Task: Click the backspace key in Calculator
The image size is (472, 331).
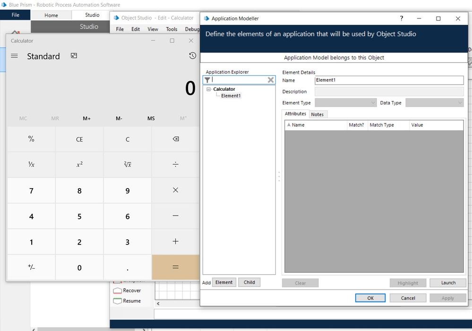Action: [x=175, y=139]
